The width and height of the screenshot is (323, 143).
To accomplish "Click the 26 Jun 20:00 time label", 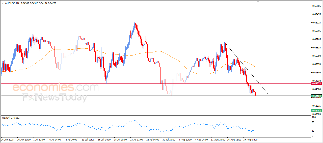I will (24, 139).
